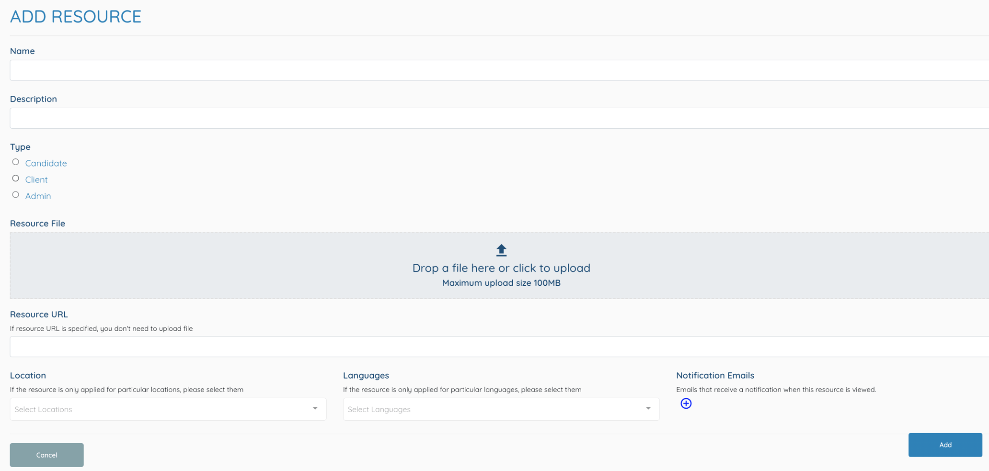The width and height of the screenshot is (989, 471).
Task: Click the Add button to submit the resource
Action: (x=945, y=445)
